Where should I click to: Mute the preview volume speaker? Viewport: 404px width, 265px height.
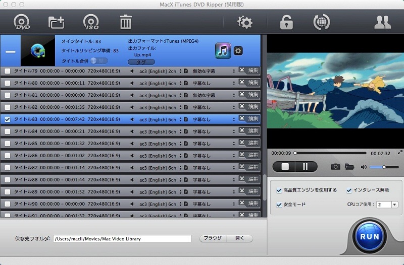(364, 167)
